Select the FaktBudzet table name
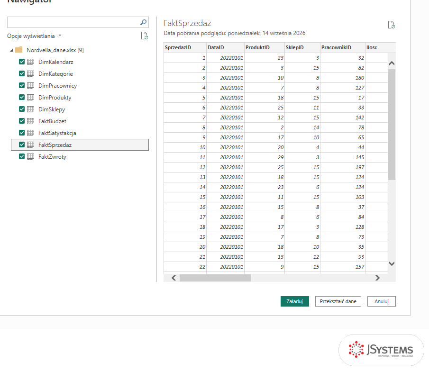Image resolution: width=429 pixels, height=371 pixels. 52,121
